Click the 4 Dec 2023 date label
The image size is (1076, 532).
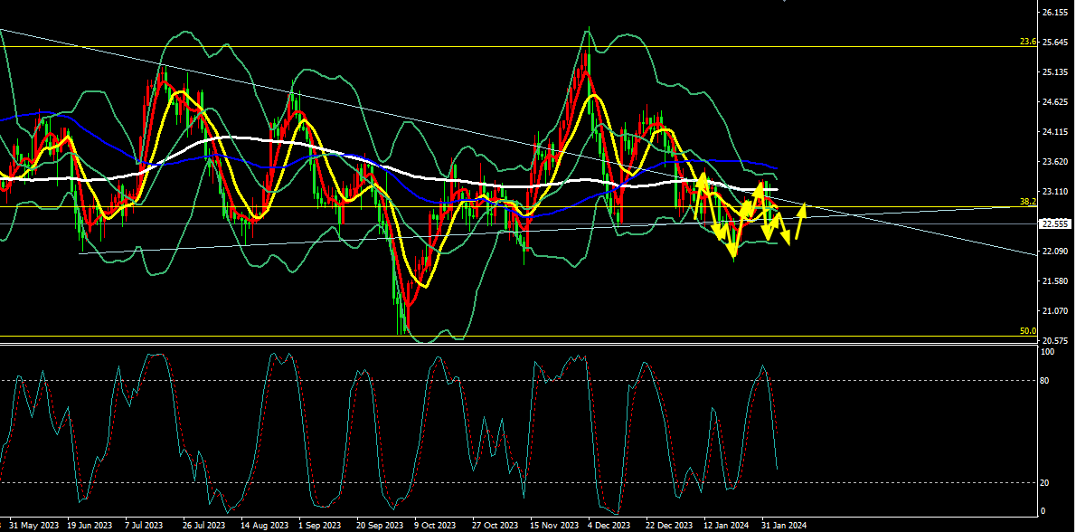(609, 525)
